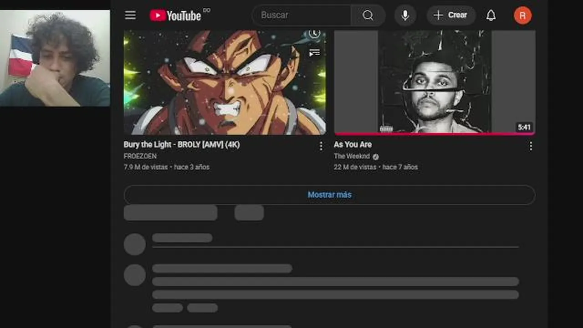
Task: Open the YouTube hamburger guide menu
Action: coord(130,15)
